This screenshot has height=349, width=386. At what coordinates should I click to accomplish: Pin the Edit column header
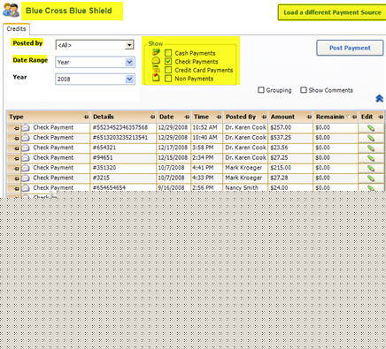point(381,117)
